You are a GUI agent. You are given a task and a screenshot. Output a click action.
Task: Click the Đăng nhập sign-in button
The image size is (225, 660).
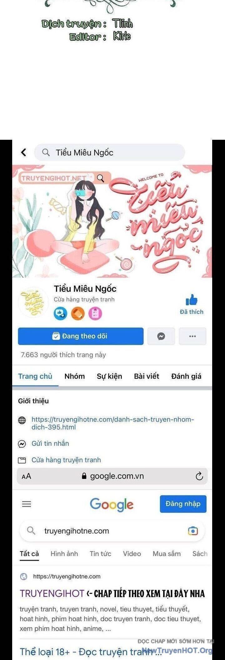(183, 504)
